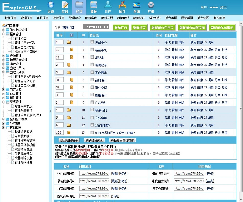Viewport: 243px width, 202px height.
Task: Expand the 碎片管理 tree node
Action: click(3, 64)
